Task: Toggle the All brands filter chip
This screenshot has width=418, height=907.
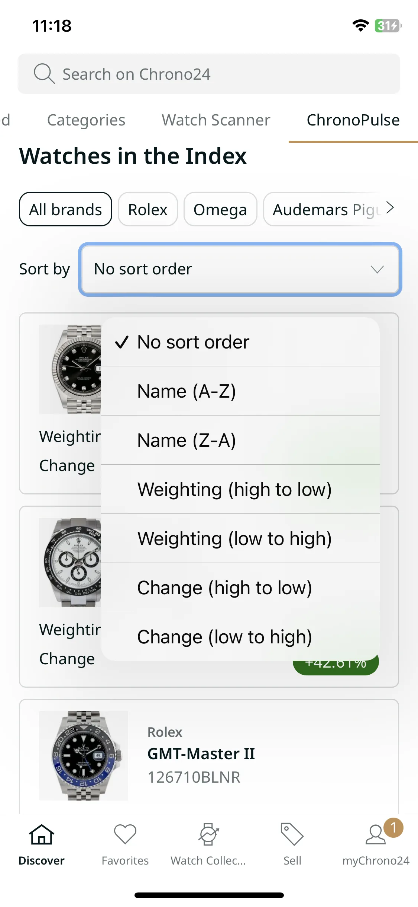Action: 65,209
